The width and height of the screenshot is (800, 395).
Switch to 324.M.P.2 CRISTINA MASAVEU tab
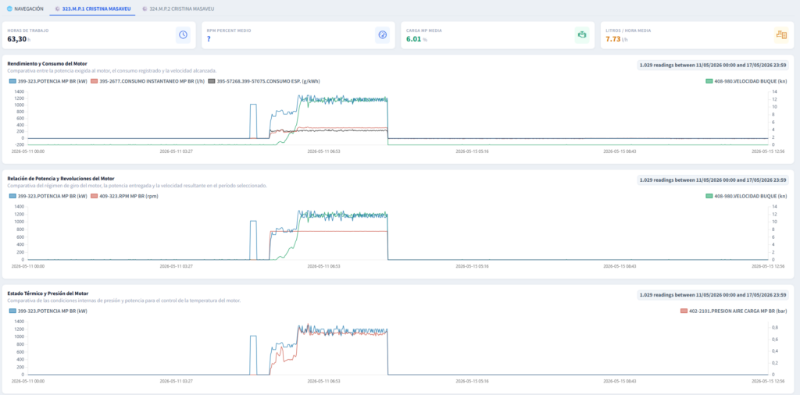pyautogui.click(x=178, y=9)
